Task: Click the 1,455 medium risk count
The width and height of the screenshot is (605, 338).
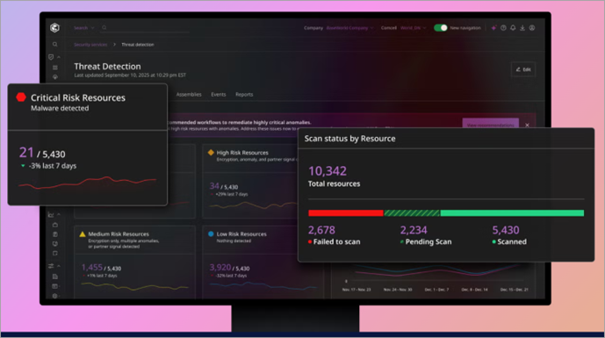Action: point(92,268)
